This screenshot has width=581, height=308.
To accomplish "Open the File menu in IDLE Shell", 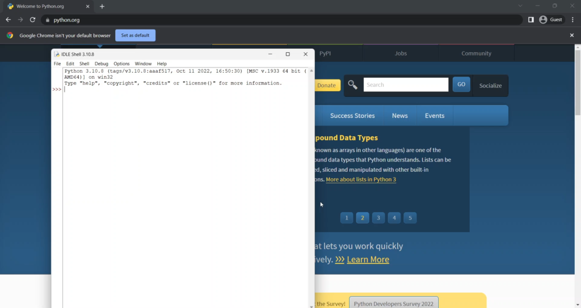I will [x=57, y=64].
